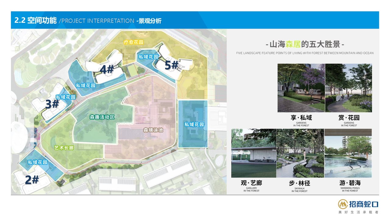
Task: Select 私域花园 label in right blue block
Action: pyautogui.click(x=194, y=124)
